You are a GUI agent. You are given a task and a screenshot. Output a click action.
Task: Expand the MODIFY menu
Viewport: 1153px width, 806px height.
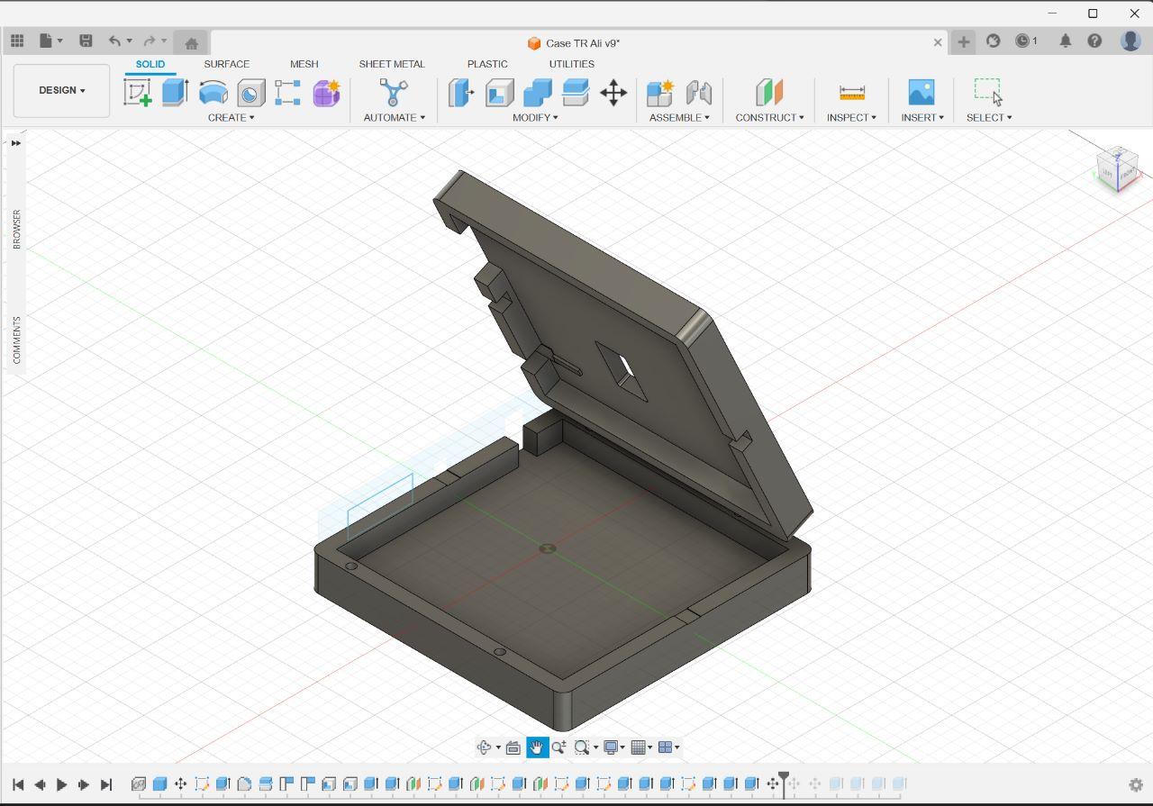click(x=535, y=117)
